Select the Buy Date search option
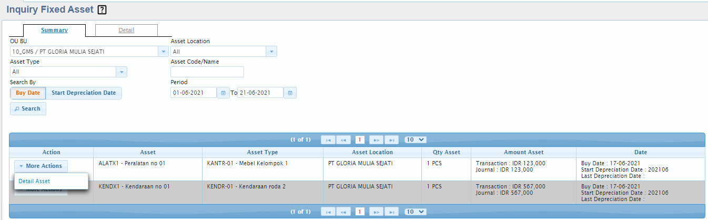Screen dimensions: 708x220 pos(28,93)
